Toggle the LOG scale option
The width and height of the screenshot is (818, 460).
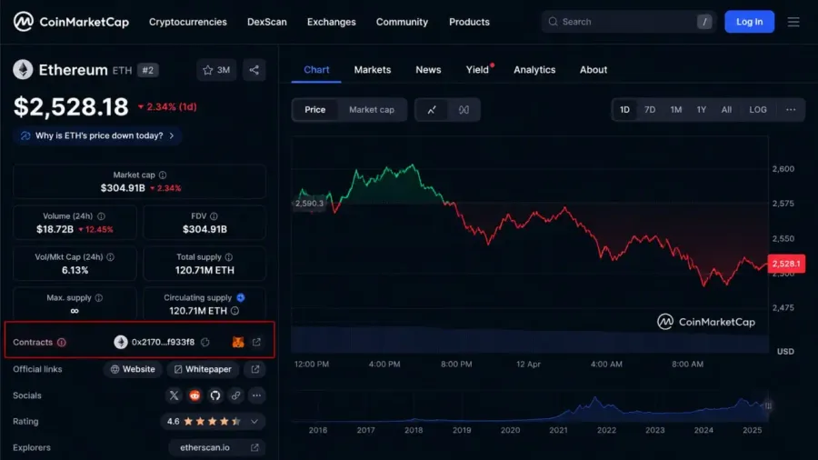[758, 109]
